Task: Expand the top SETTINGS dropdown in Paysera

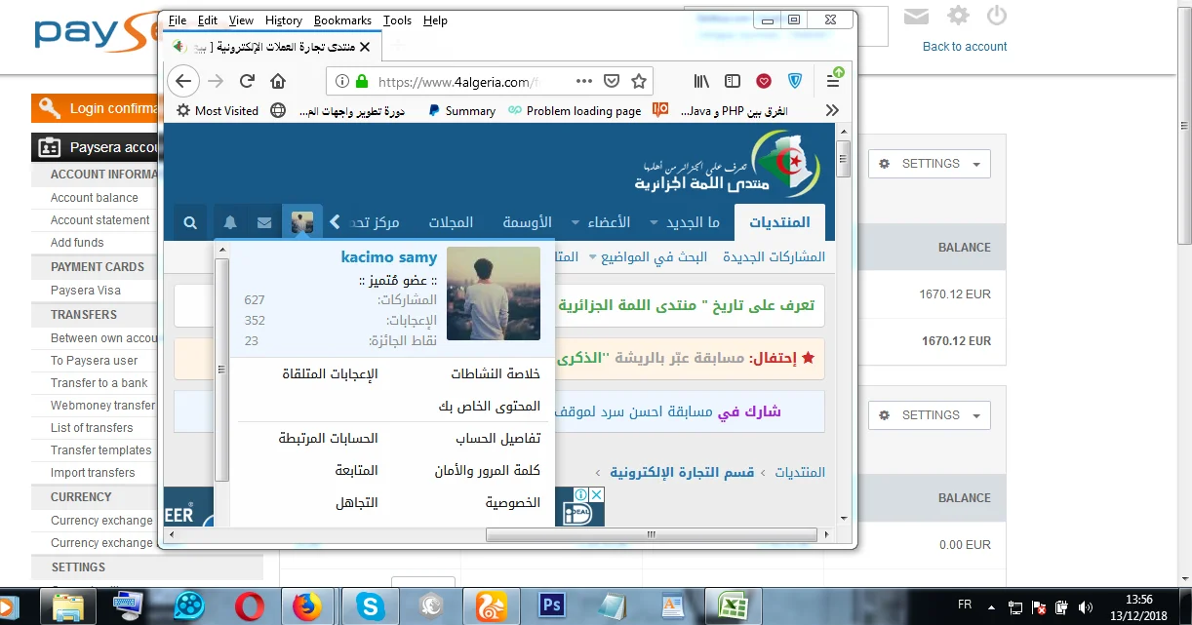Action: (929, 164)
